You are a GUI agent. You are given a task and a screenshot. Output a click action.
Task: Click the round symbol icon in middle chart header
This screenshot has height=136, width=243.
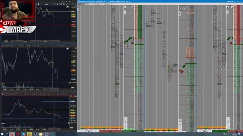2,46
